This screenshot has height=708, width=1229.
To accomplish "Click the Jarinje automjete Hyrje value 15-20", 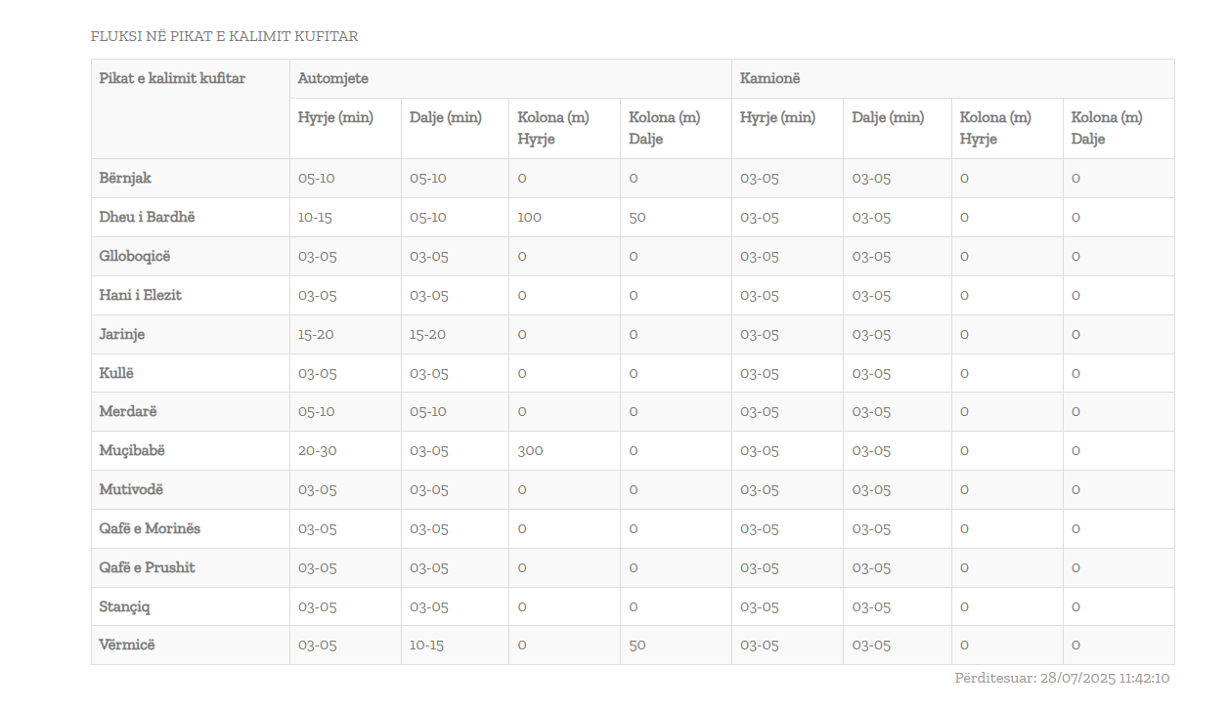I will pyautogui.click(x=316, y=334).
